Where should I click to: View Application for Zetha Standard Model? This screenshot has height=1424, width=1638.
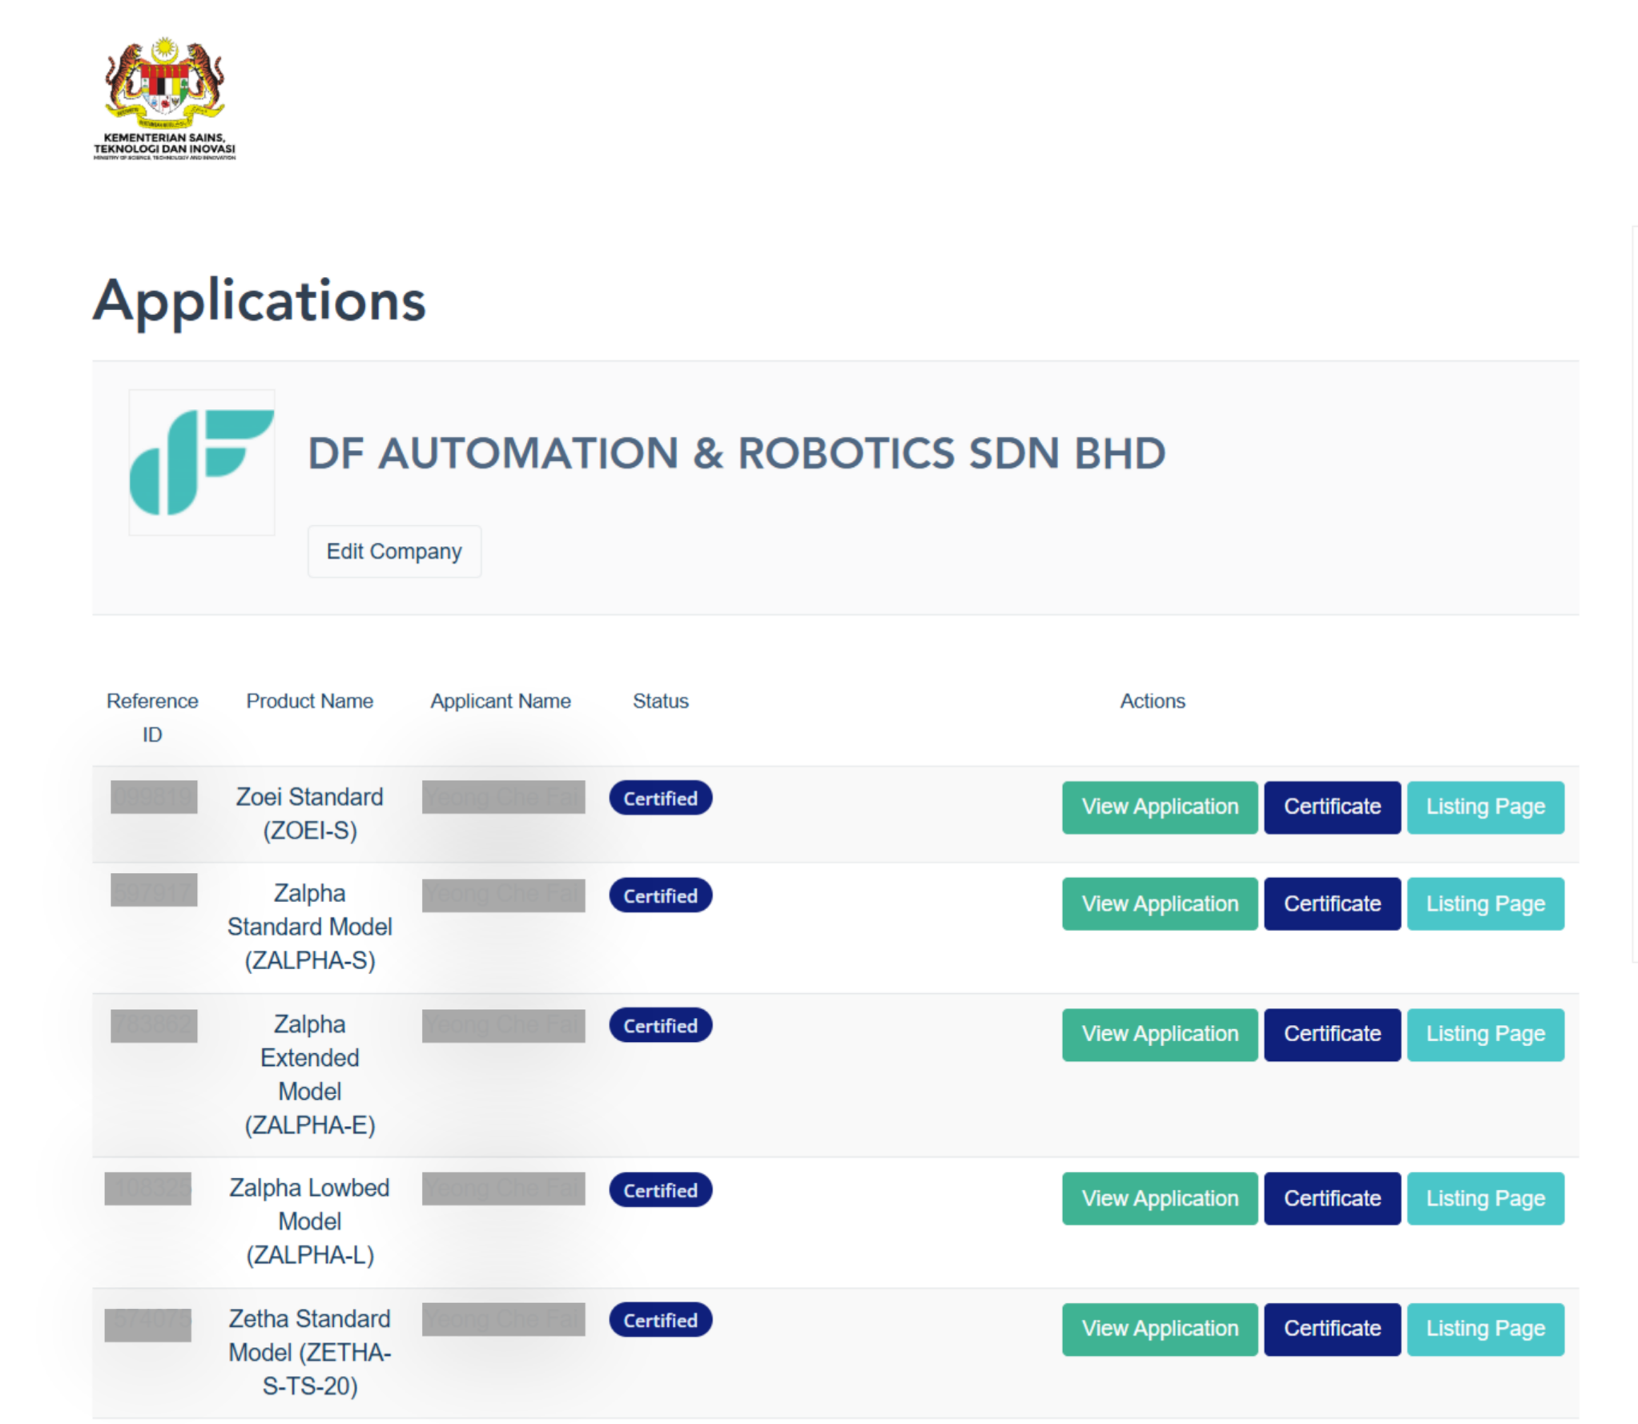(x=1159, y=1329)
